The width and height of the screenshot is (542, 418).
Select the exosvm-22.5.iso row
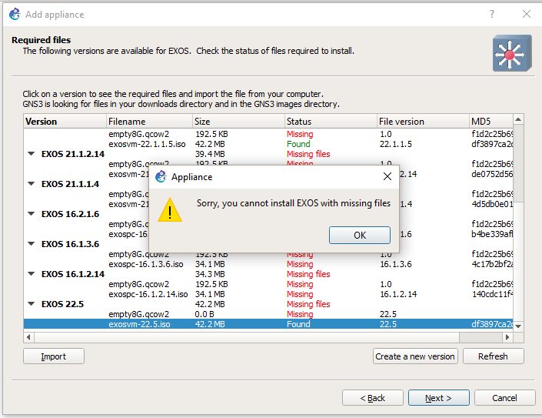click(268, 324)
